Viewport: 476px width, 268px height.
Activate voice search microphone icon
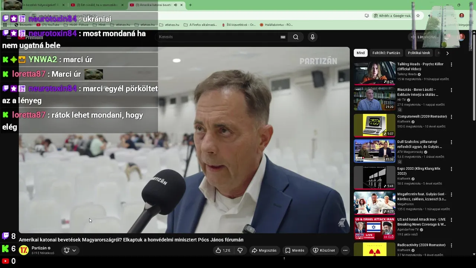click(312, 37)
